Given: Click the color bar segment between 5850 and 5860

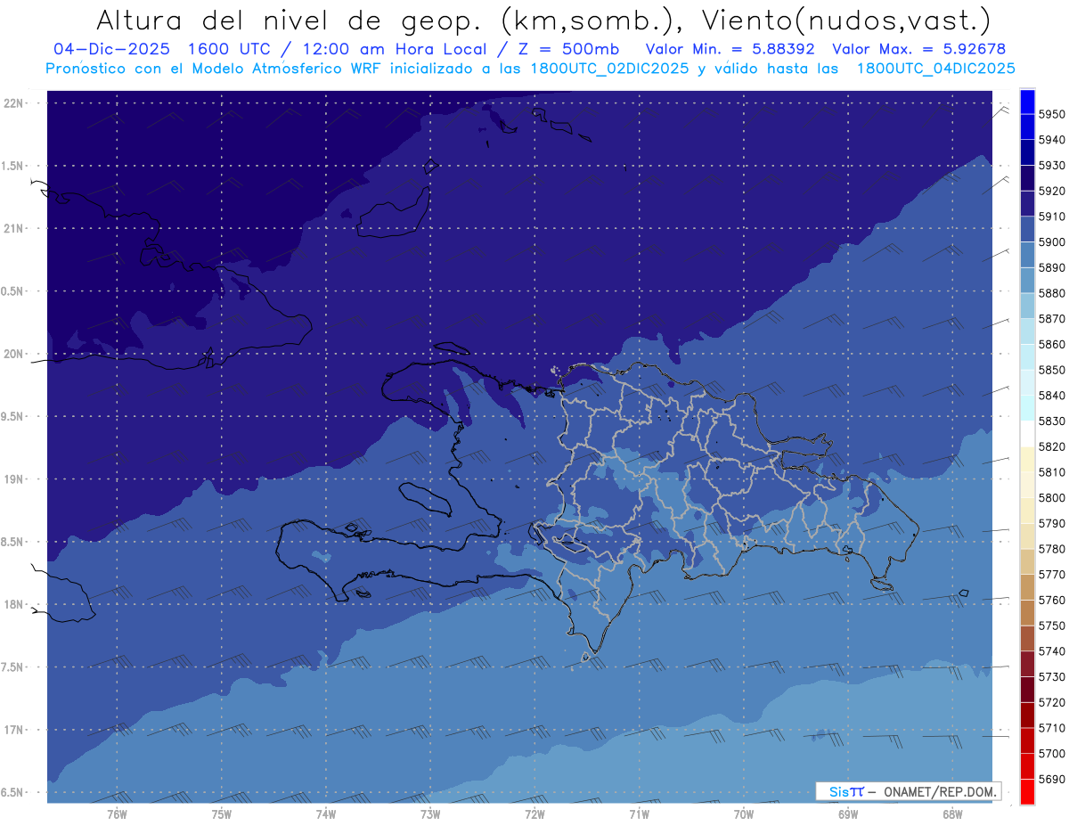Looking at the screenshot, I should (1027, 356).
